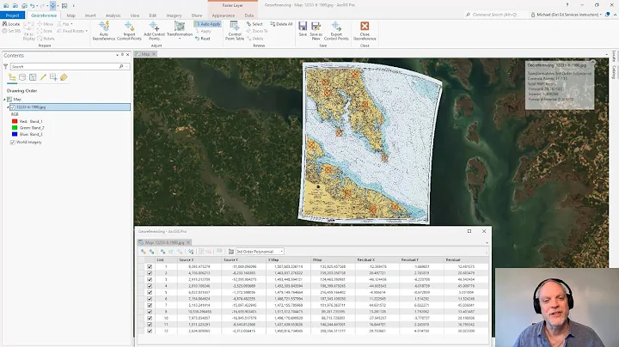619x347 pixels.
Task: Open Fixed Rotate dropdown arrow
Action: pyautogui.click(x=87, y=31)
